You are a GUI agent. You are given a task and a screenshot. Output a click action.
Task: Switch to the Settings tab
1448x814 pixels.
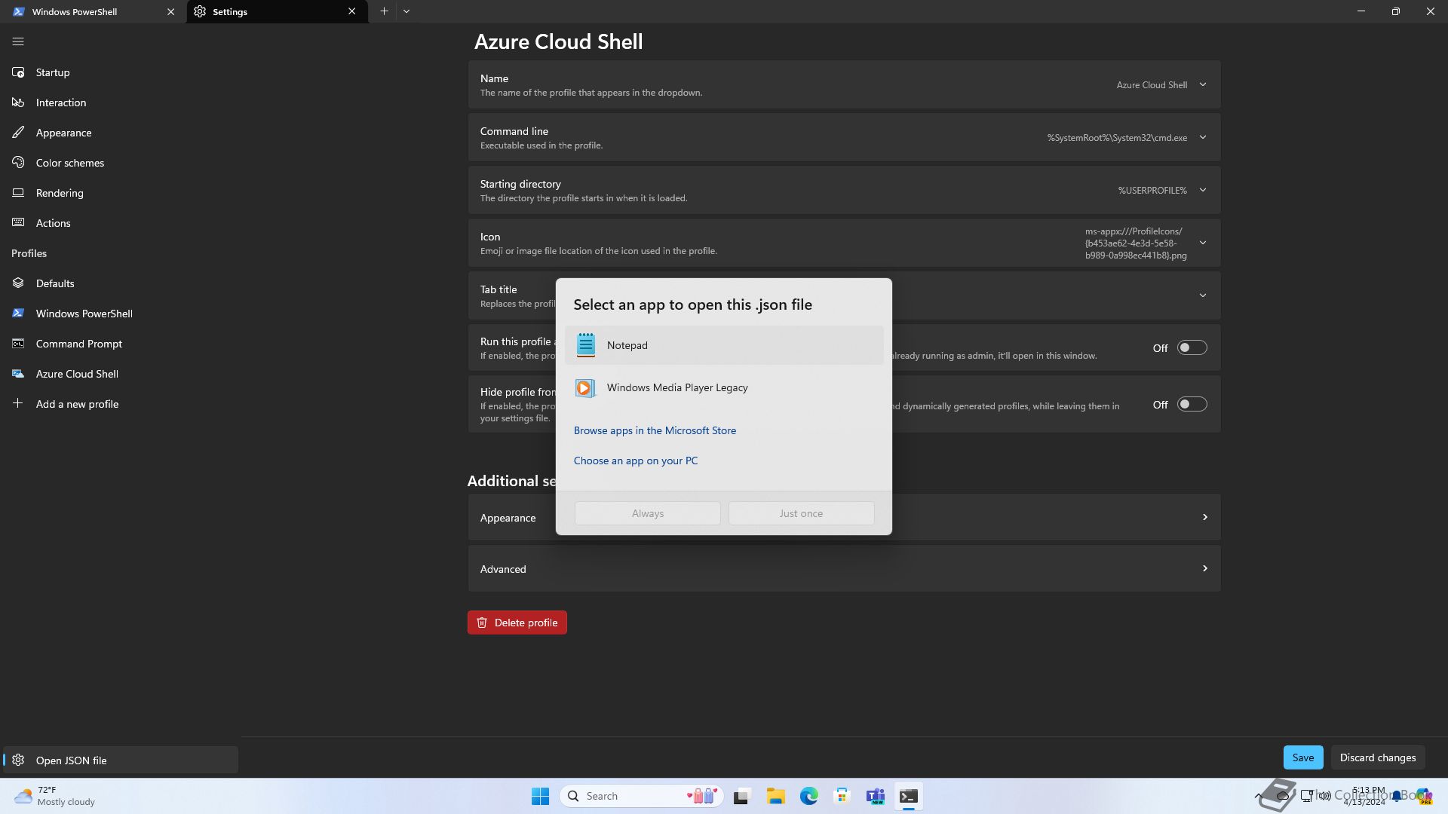pyautogui.click(x=277, y=11)
